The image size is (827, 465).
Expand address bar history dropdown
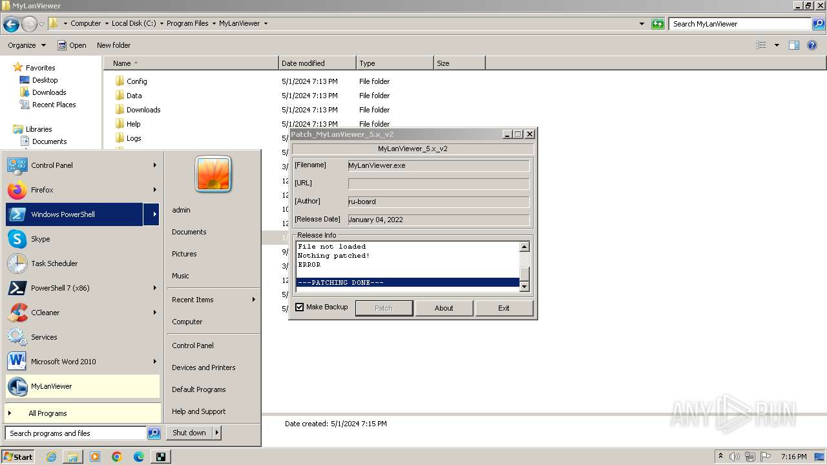click(x=642, y=24)
